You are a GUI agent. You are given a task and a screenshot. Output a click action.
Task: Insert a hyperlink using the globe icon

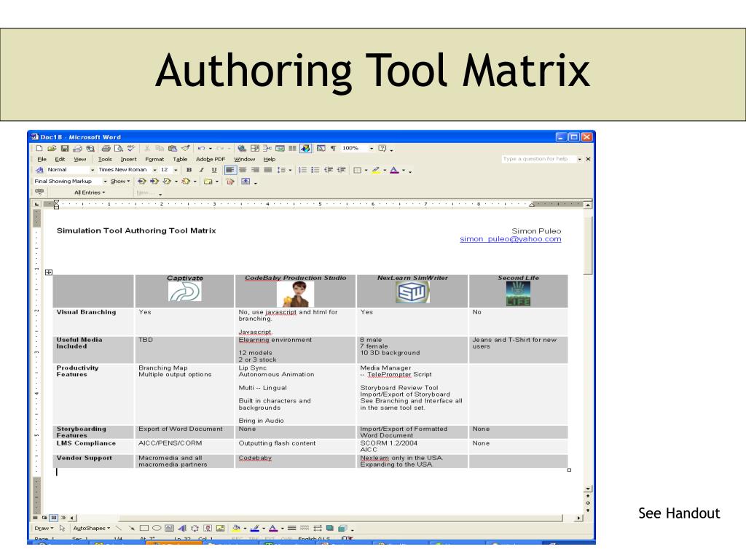pos(242,149)
